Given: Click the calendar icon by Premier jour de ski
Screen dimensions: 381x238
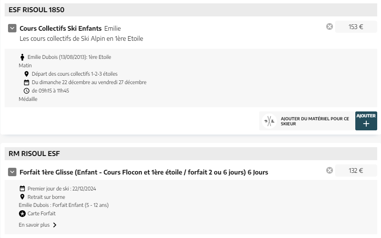Looking at the screenshot, I should [x=22, y=188].
